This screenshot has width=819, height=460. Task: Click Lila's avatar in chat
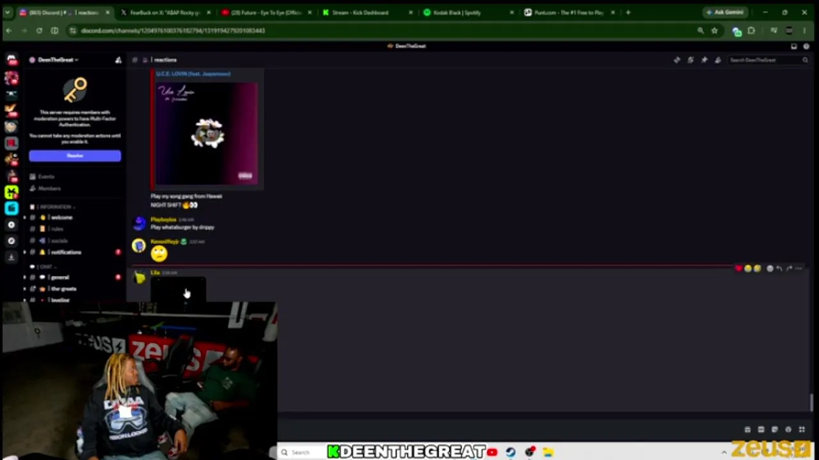139,277
